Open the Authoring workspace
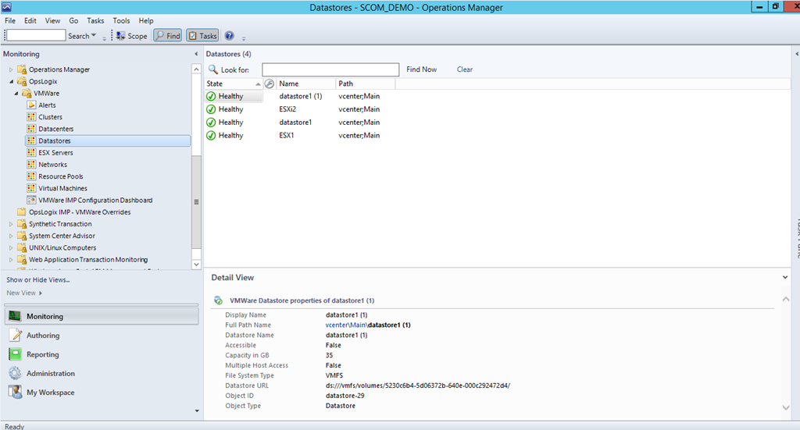800x430 pixels. tap(43, 336)
